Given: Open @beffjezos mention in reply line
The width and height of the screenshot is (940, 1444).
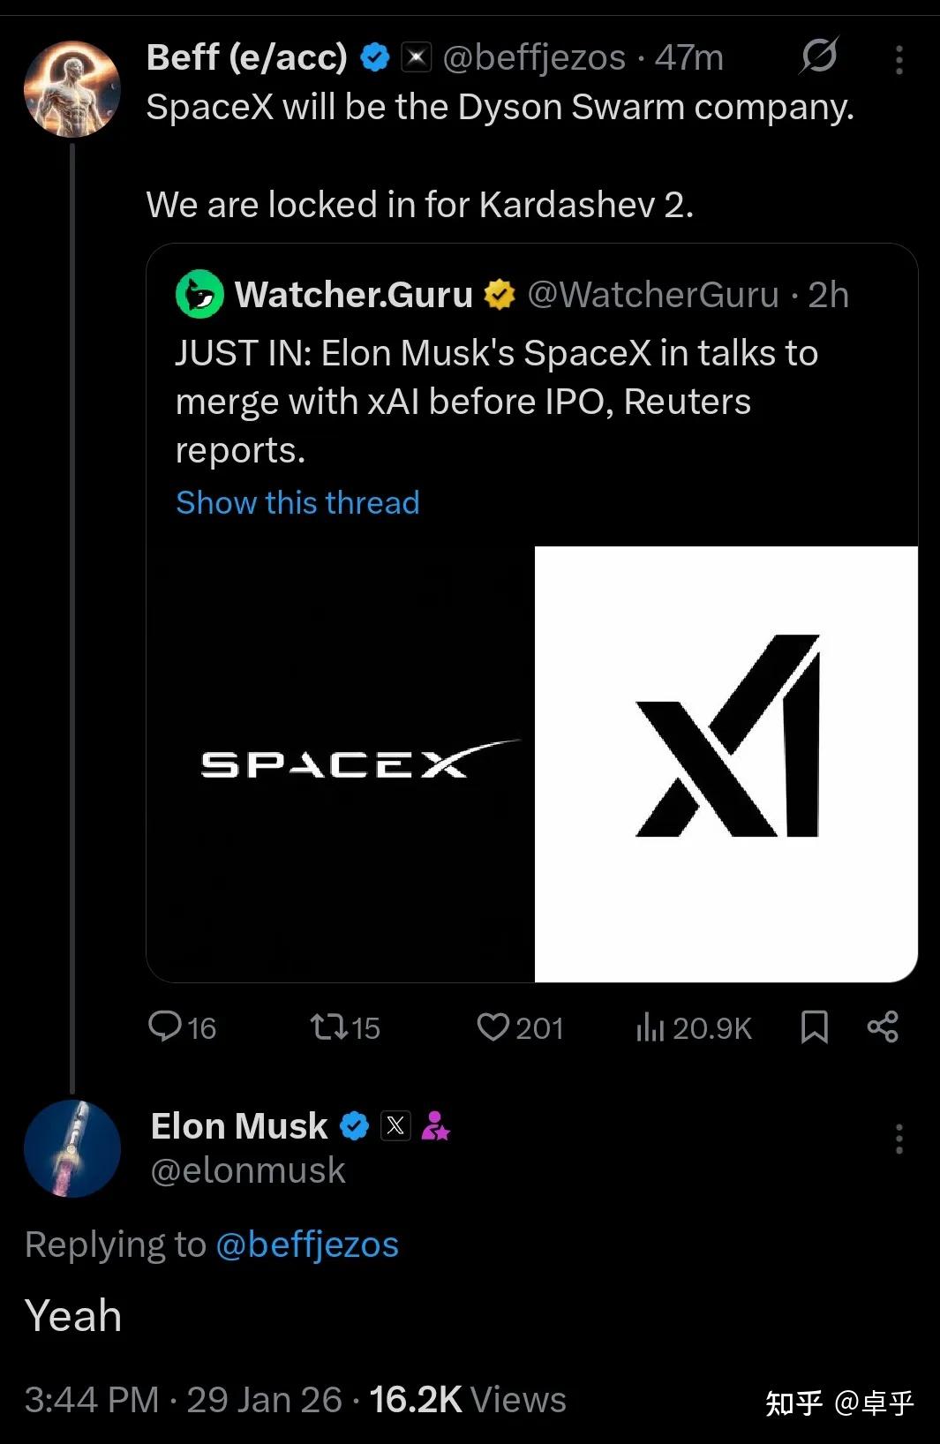Looking at the screenshot, I should point(307,1245).
